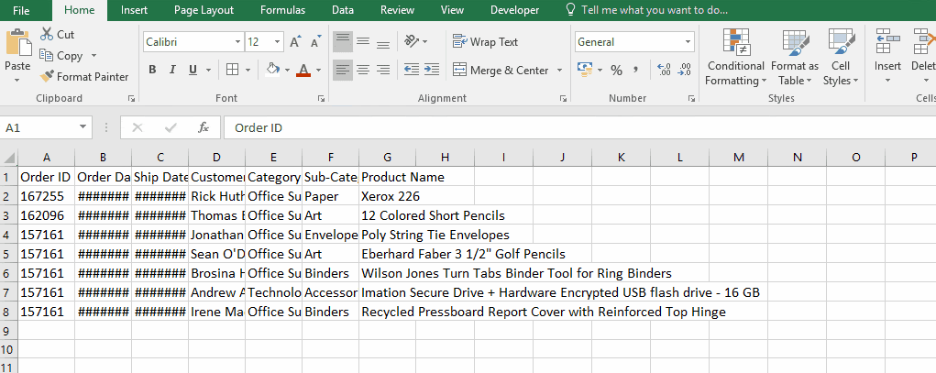Apply cell borders icon
Screen dimensions: 936x373
pos(232,70)
